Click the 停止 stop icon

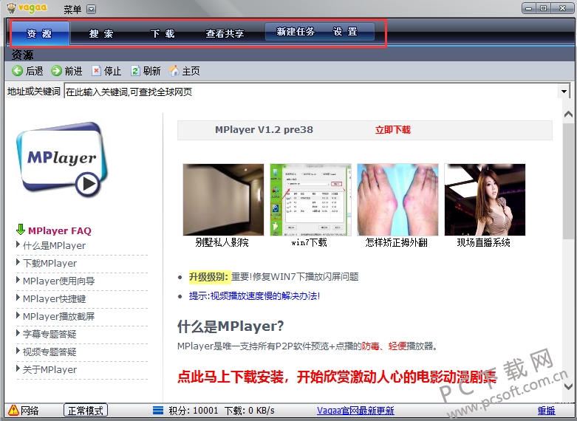[96, 71]
